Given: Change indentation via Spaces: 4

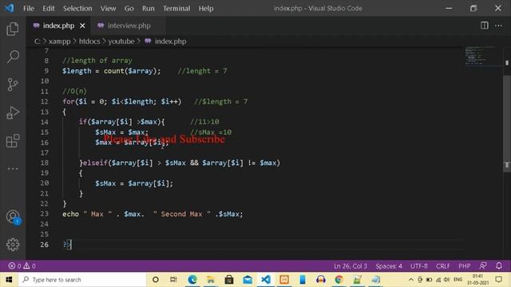Looking at the screenshot, I should [389, 265].
